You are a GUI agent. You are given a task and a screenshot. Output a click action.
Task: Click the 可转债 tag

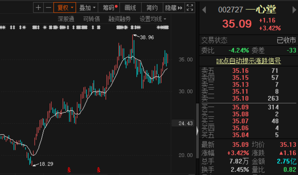point(91,19)
